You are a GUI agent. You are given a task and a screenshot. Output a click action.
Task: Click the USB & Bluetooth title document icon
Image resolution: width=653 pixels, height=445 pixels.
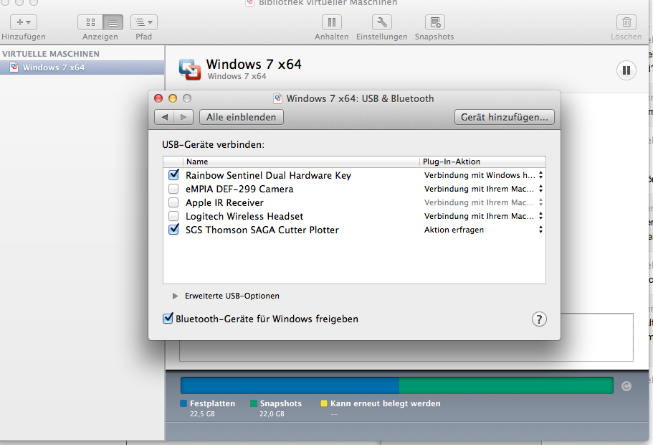[x=278, y=98]
